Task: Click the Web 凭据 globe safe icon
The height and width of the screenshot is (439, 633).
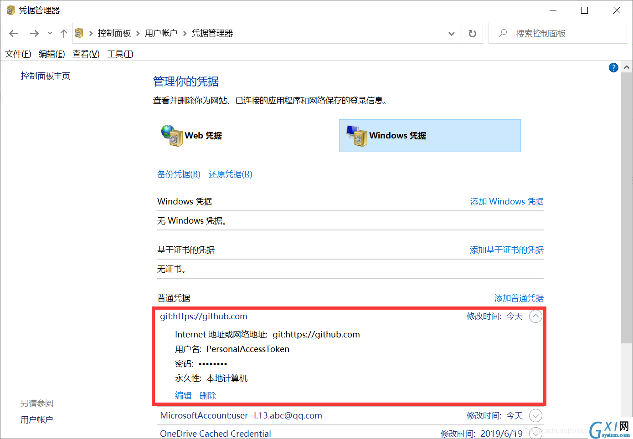Action: point(172,136)
